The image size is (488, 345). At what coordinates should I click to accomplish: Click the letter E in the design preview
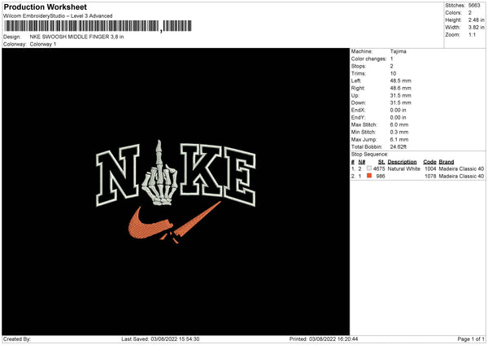pos(240,176)
